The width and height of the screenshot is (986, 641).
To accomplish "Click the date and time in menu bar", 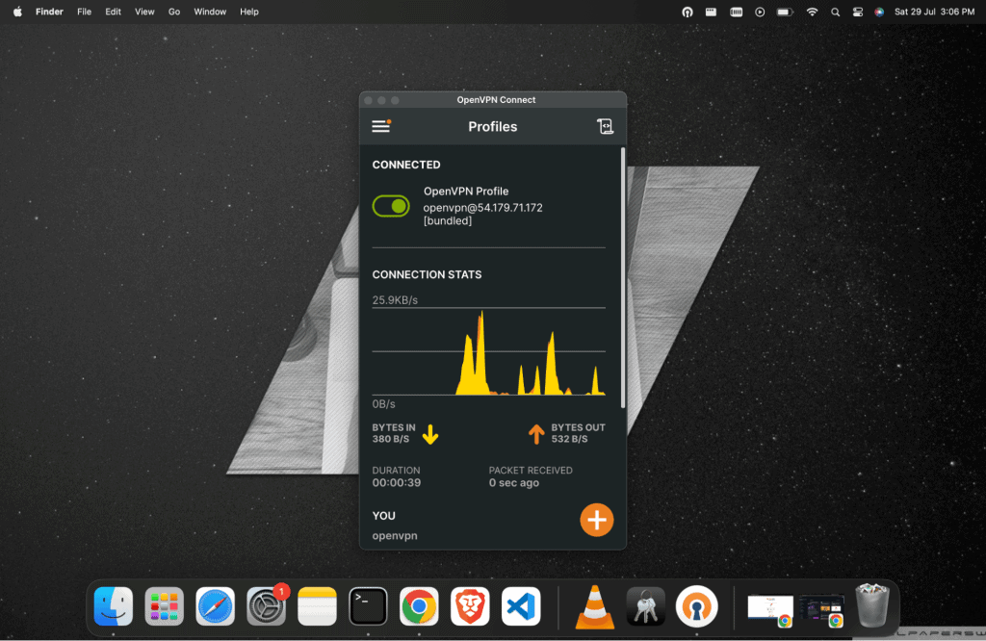I will point(934,12).
